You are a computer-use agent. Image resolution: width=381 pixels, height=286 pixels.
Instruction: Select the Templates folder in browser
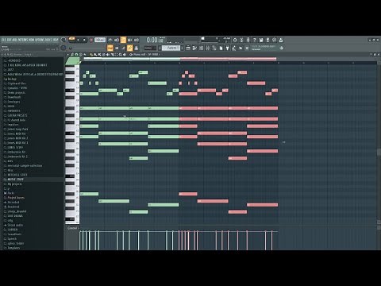13,248
